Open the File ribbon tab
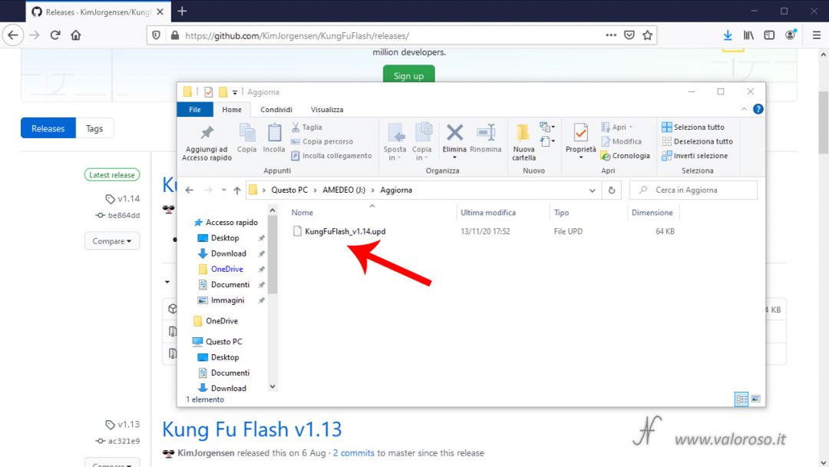This screenshot has width=829, height=467. click(x=195, y=110)
